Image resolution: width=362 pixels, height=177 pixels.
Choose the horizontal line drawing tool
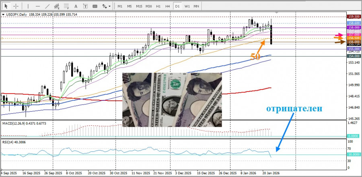click(37, 6)
